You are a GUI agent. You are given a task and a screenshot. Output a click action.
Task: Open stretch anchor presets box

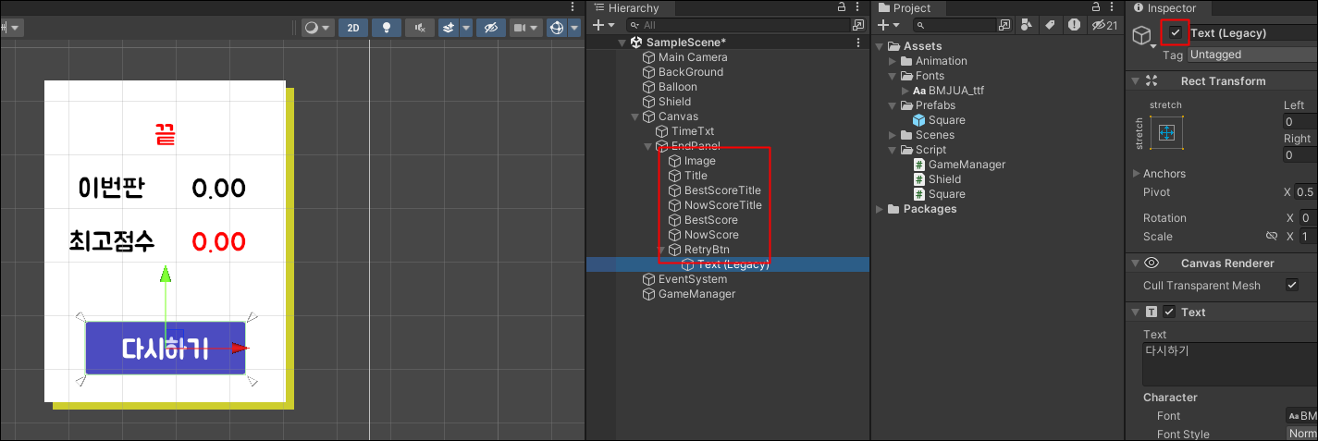click(1166, 133)
